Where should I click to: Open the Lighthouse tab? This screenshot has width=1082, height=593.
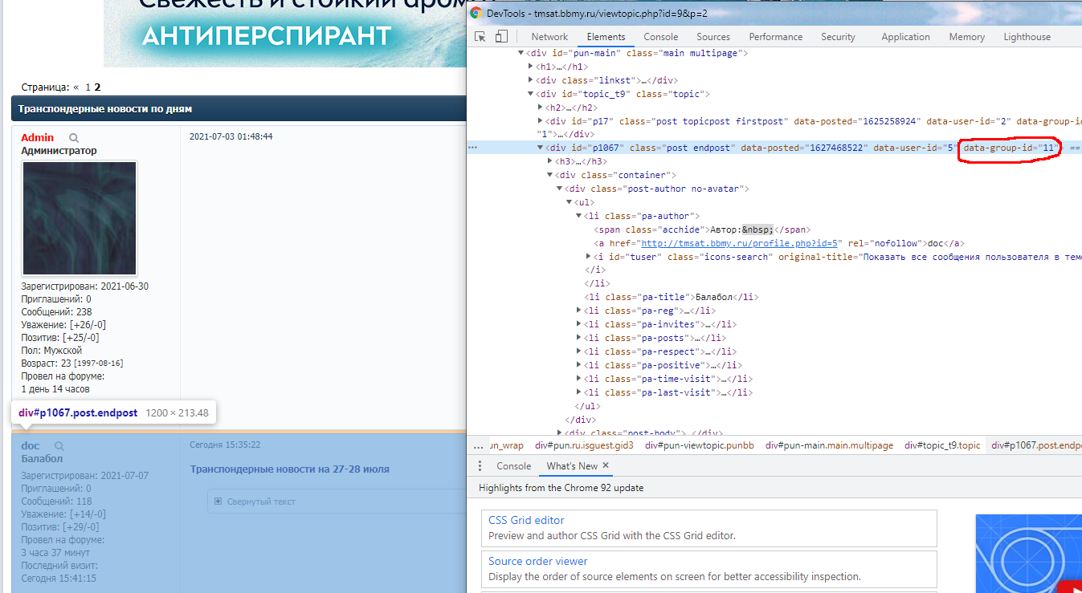tap(1027, 37)
